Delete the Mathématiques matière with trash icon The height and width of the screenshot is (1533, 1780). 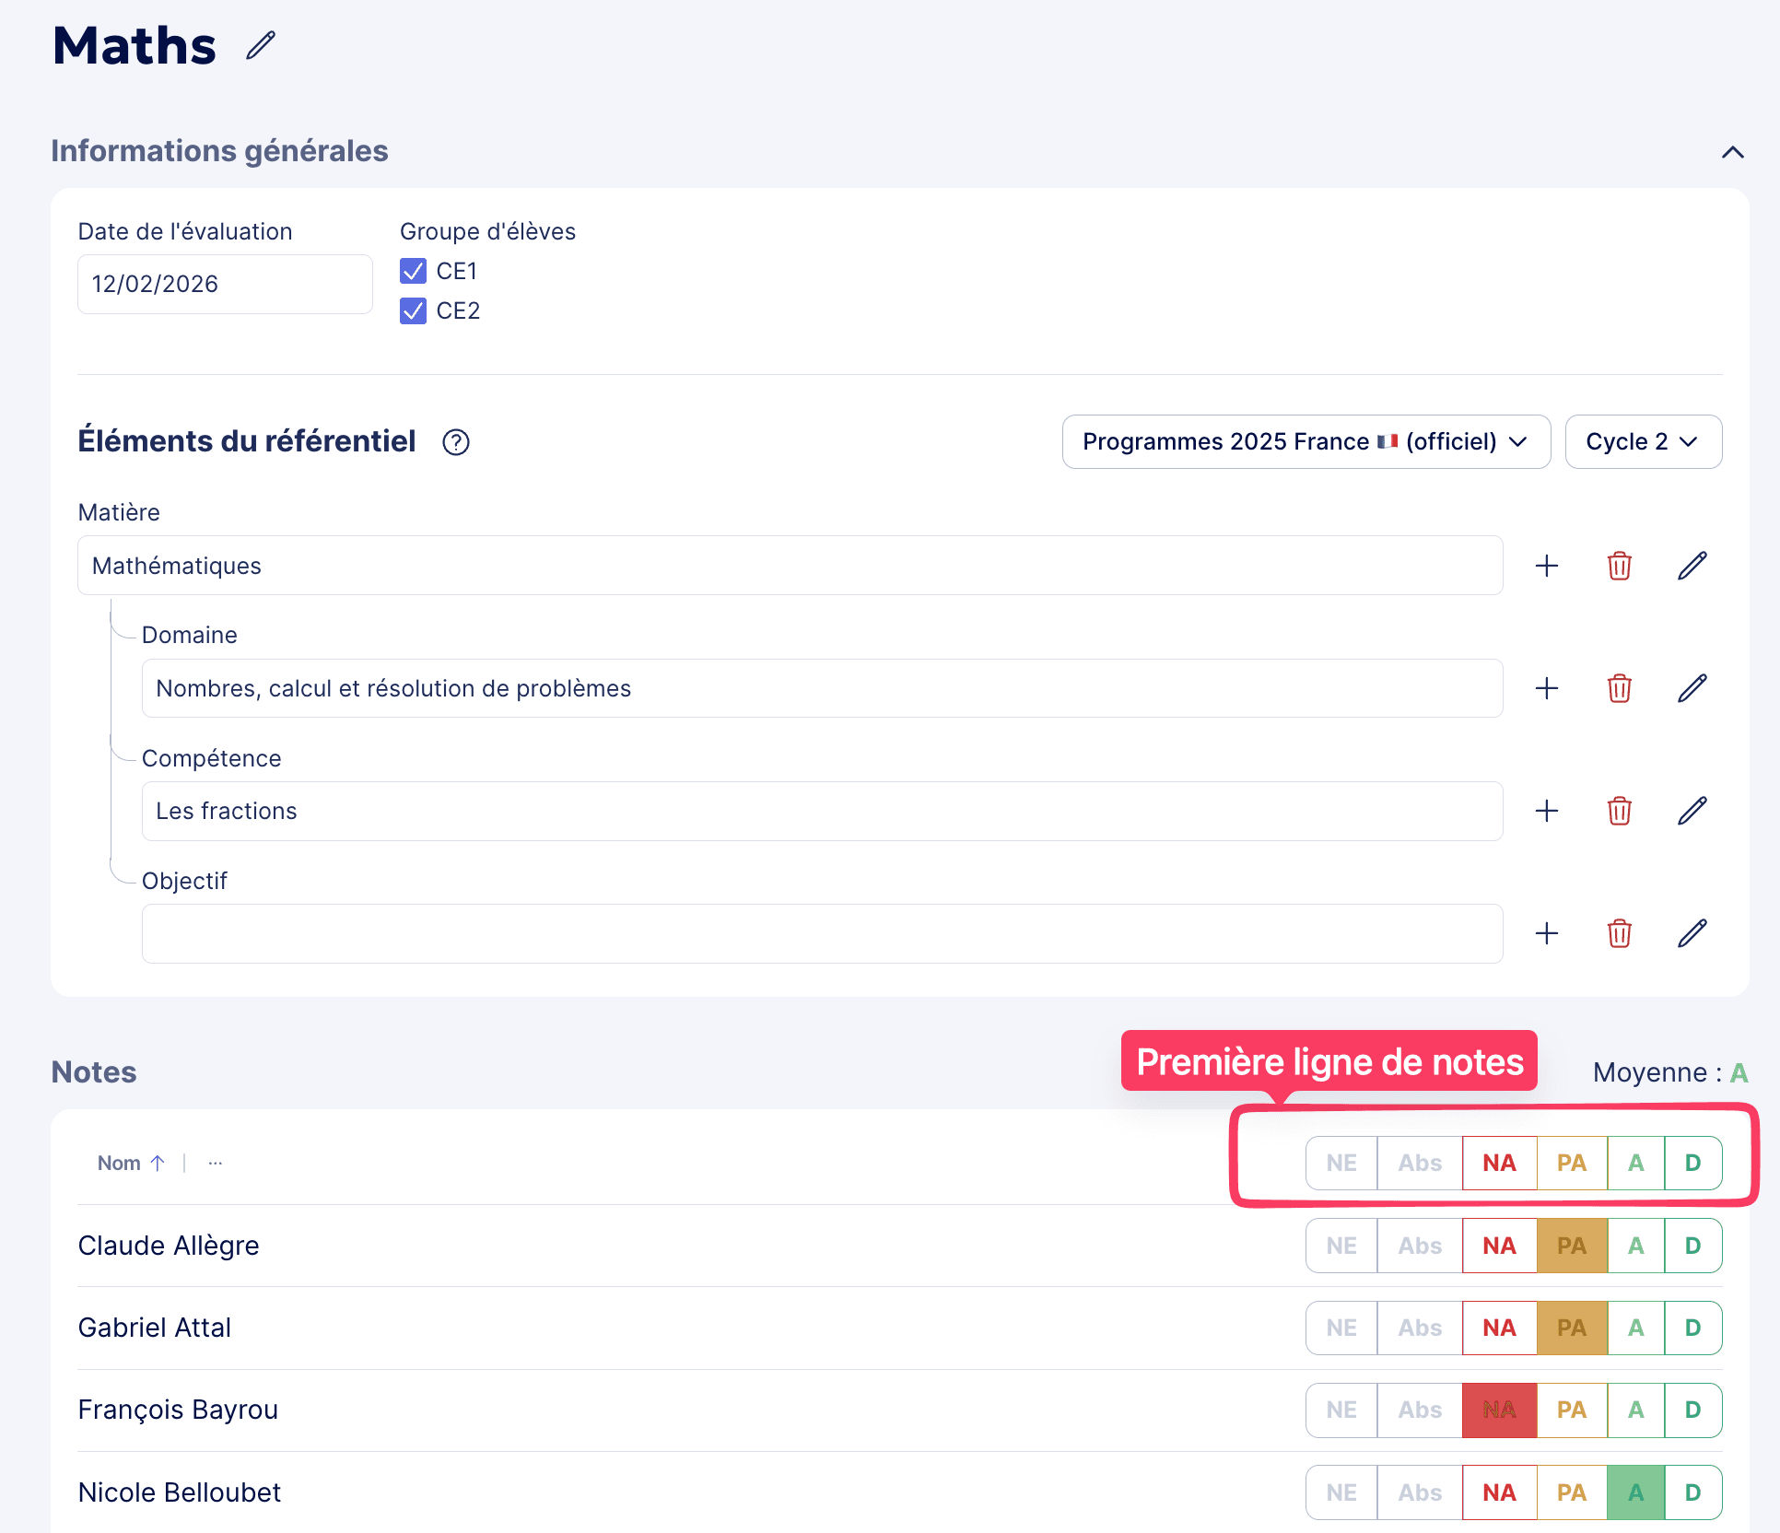(x=1619, y=566)
